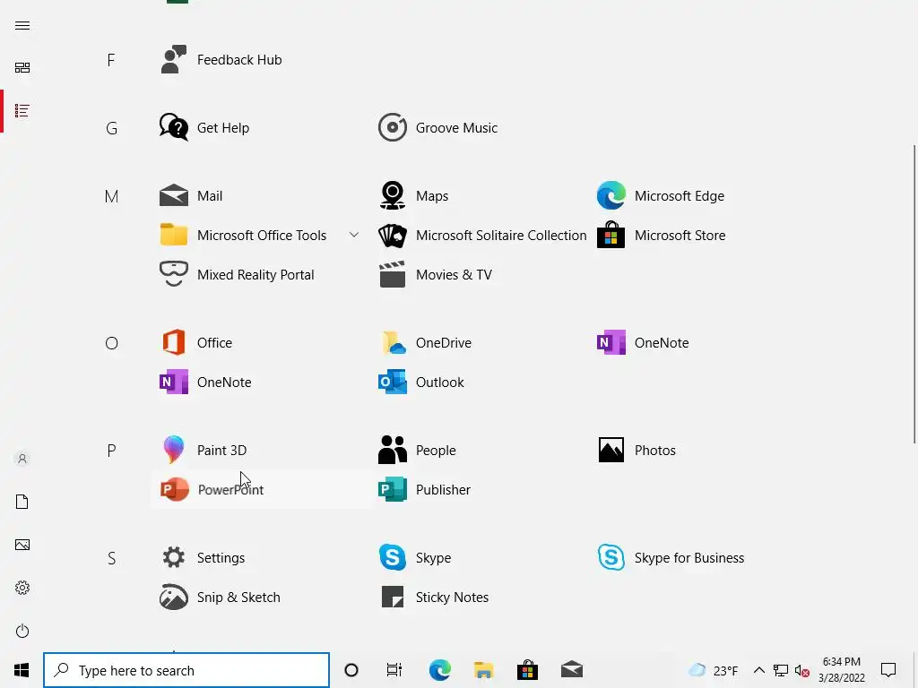Open the People app icon
The height and width of the screenshot is (688, 918).
(x=393, y=450)
